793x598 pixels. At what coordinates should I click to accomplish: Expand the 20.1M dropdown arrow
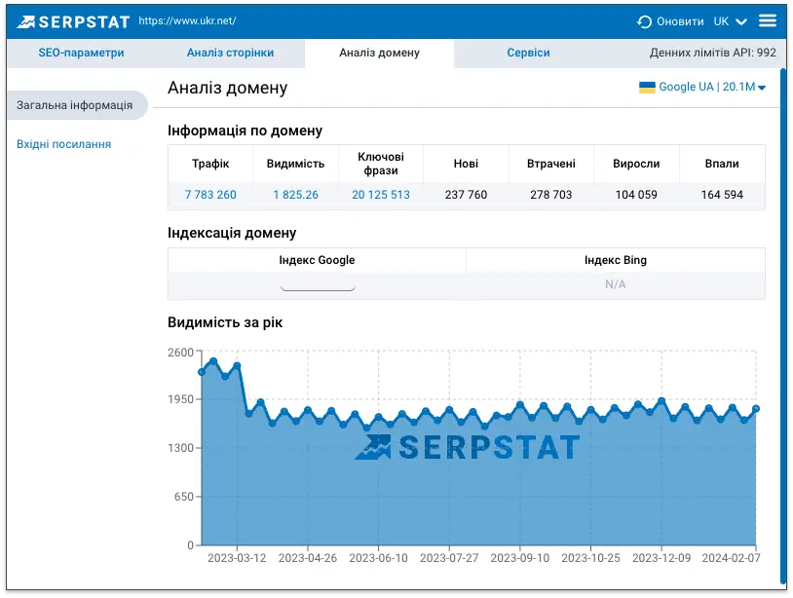click(x=762, y=87)
